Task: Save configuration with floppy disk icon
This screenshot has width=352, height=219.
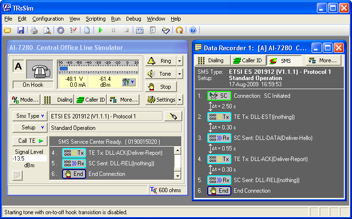Action: (x=20, y=30)
